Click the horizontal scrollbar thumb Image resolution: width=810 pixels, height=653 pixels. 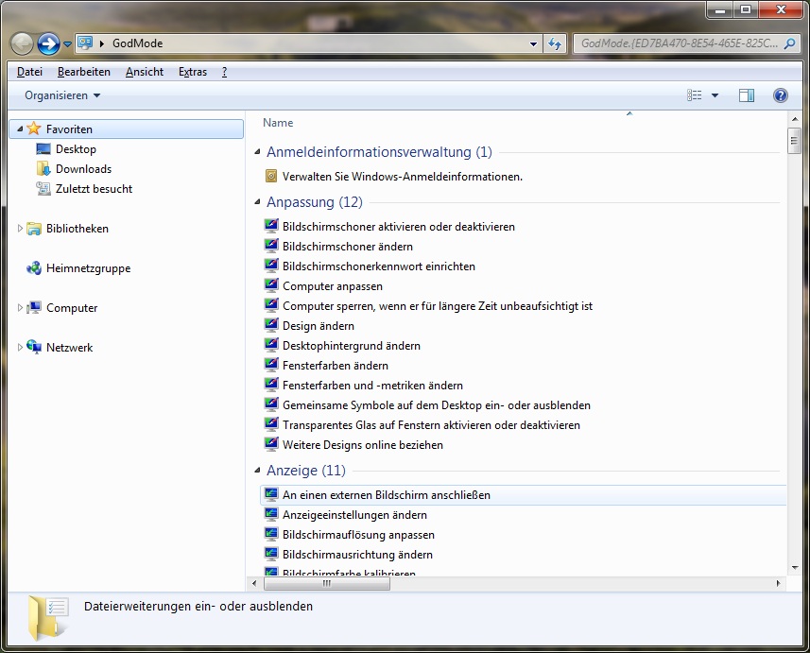click(326, 583)
